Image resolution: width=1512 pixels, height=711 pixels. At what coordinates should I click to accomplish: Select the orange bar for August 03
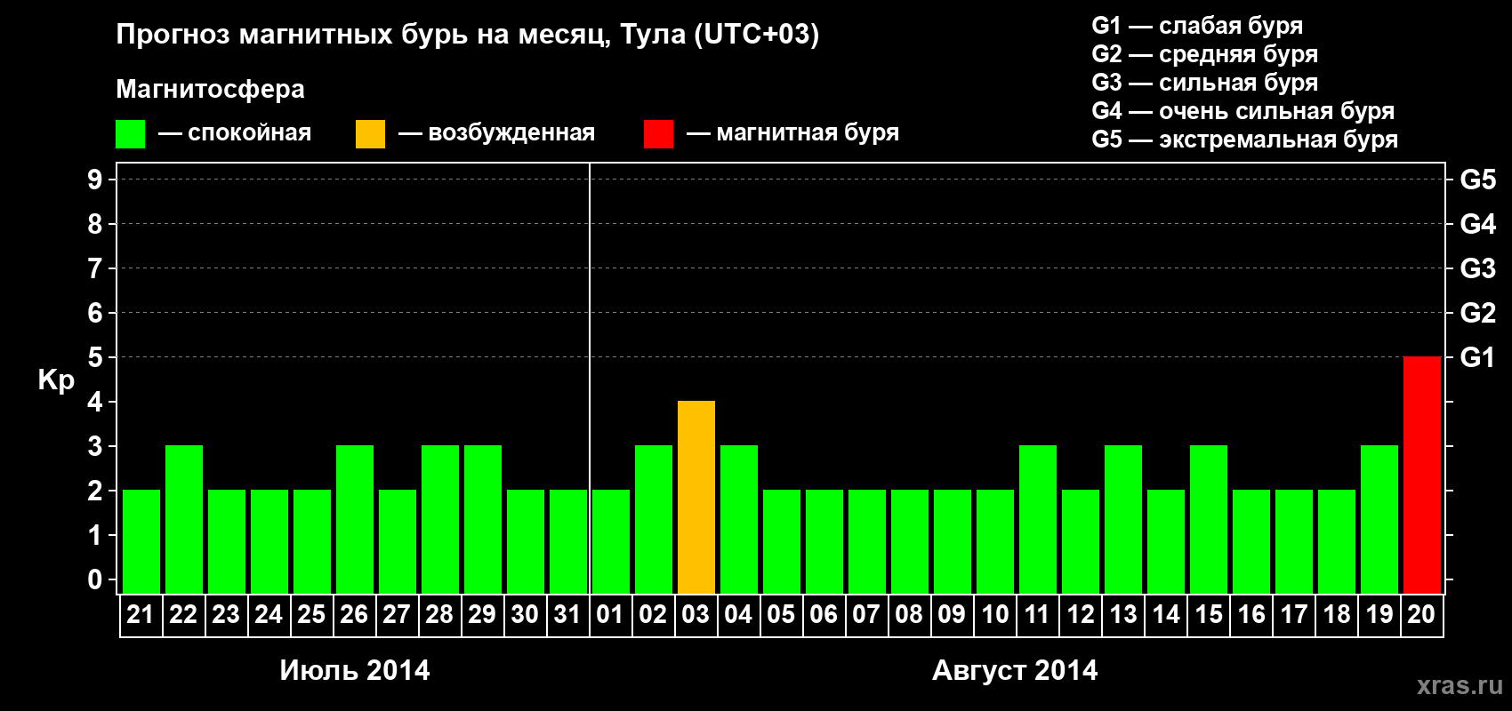(696, 497)
